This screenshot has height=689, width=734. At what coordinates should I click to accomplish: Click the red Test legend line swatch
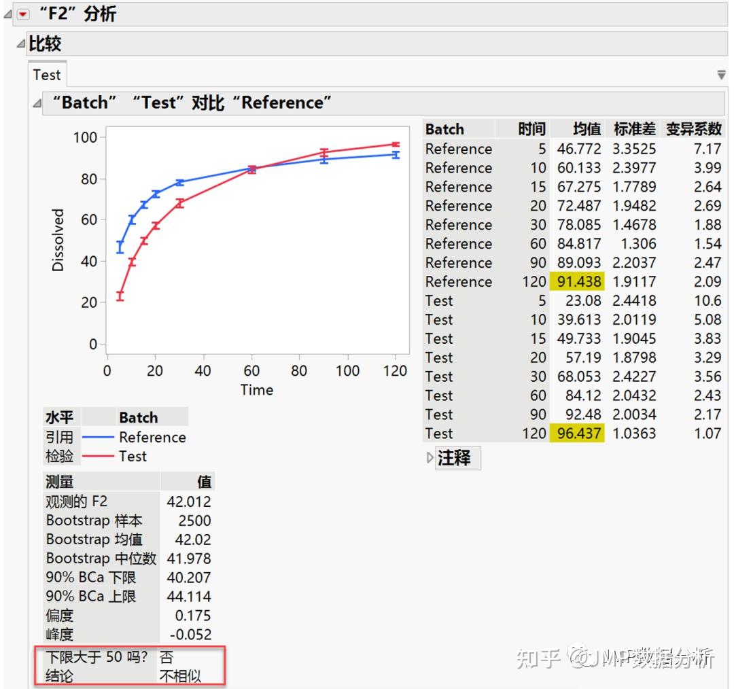99,457
